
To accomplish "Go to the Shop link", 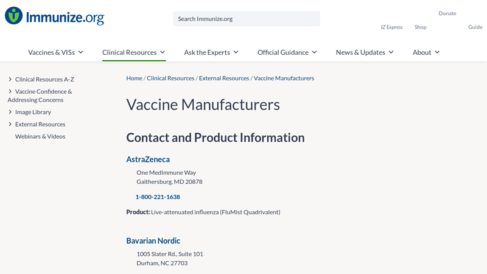I will pos(420,27).
